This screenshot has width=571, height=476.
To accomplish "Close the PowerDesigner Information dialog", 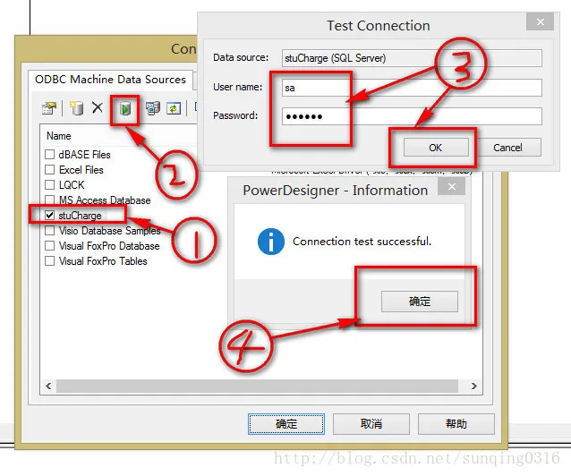I will click(x=452, y=187).
